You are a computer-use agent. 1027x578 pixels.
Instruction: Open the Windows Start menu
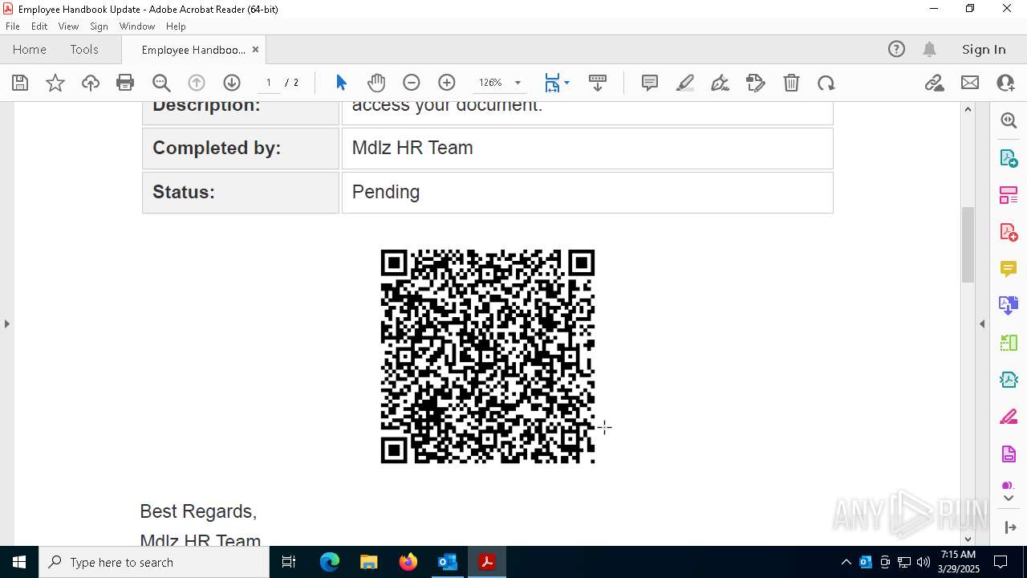pos(19,562)
